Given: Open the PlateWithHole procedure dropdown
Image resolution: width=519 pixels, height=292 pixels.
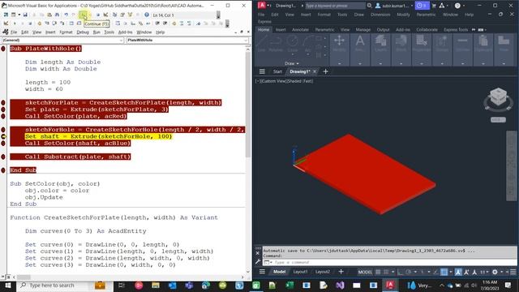Looking at the screenshot, I should (x=187, y=40).
